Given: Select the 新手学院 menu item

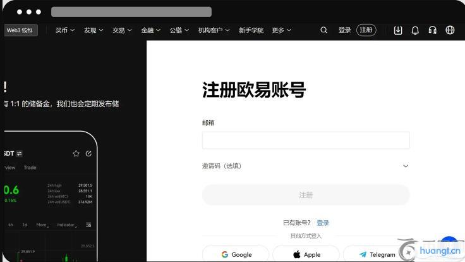Looking at the screenshot, I should (x=251, y=30).
